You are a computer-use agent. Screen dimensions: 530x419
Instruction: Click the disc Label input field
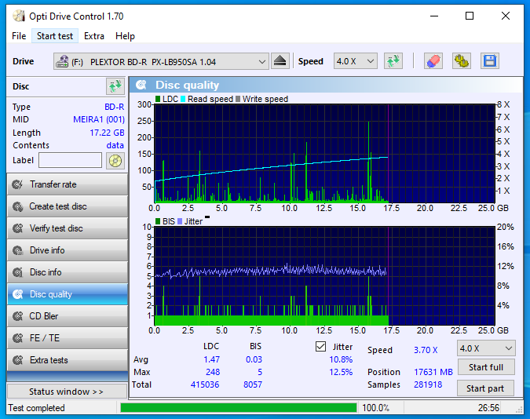(x=70, y=160)
